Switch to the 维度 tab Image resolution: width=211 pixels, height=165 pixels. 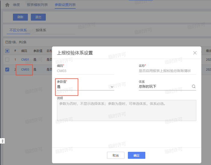click(16, 5)
